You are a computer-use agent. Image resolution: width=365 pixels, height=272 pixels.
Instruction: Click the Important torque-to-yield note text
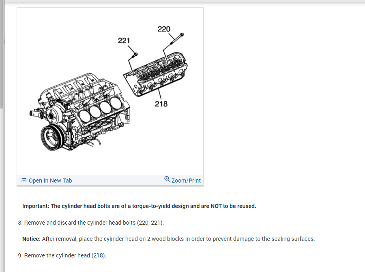[139, 206]
